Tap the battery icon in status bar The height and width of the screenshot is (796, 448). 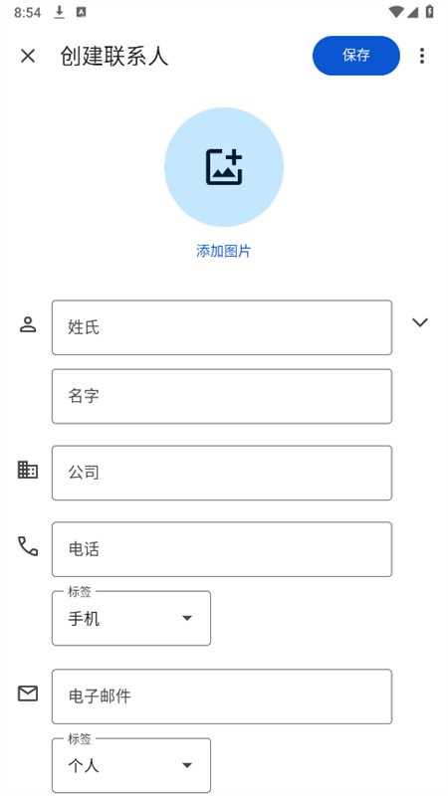[430, 12]
